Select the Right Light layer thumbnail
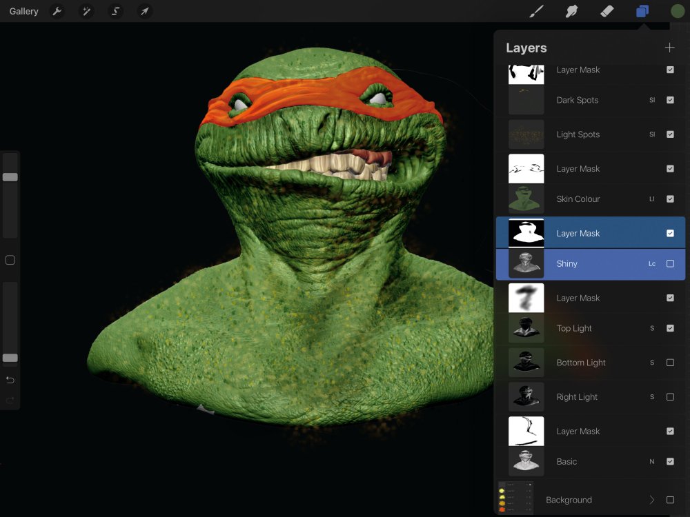 point(526,396)
